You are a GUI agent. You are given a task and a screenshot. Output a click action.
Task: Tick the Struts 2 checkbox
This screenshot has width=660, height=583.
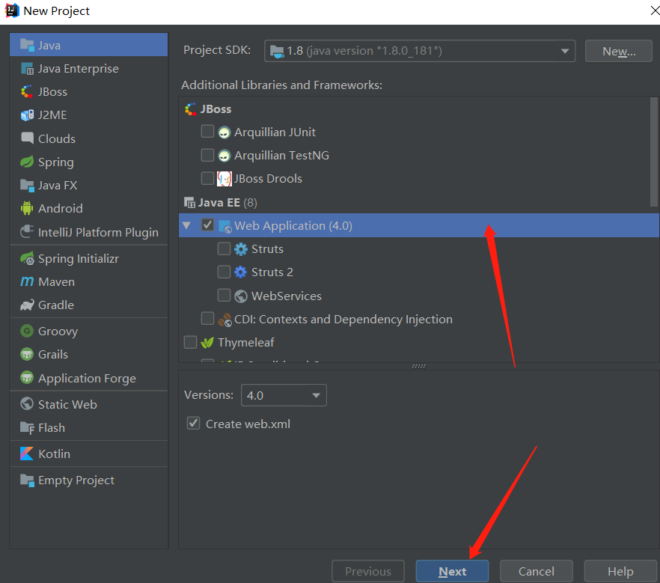224,272
